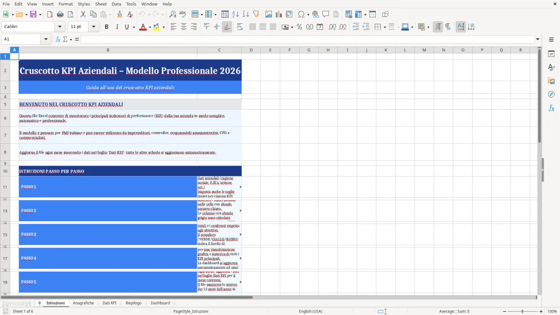
Task: Toggle underline formatting
Action: tap(126, 27)
